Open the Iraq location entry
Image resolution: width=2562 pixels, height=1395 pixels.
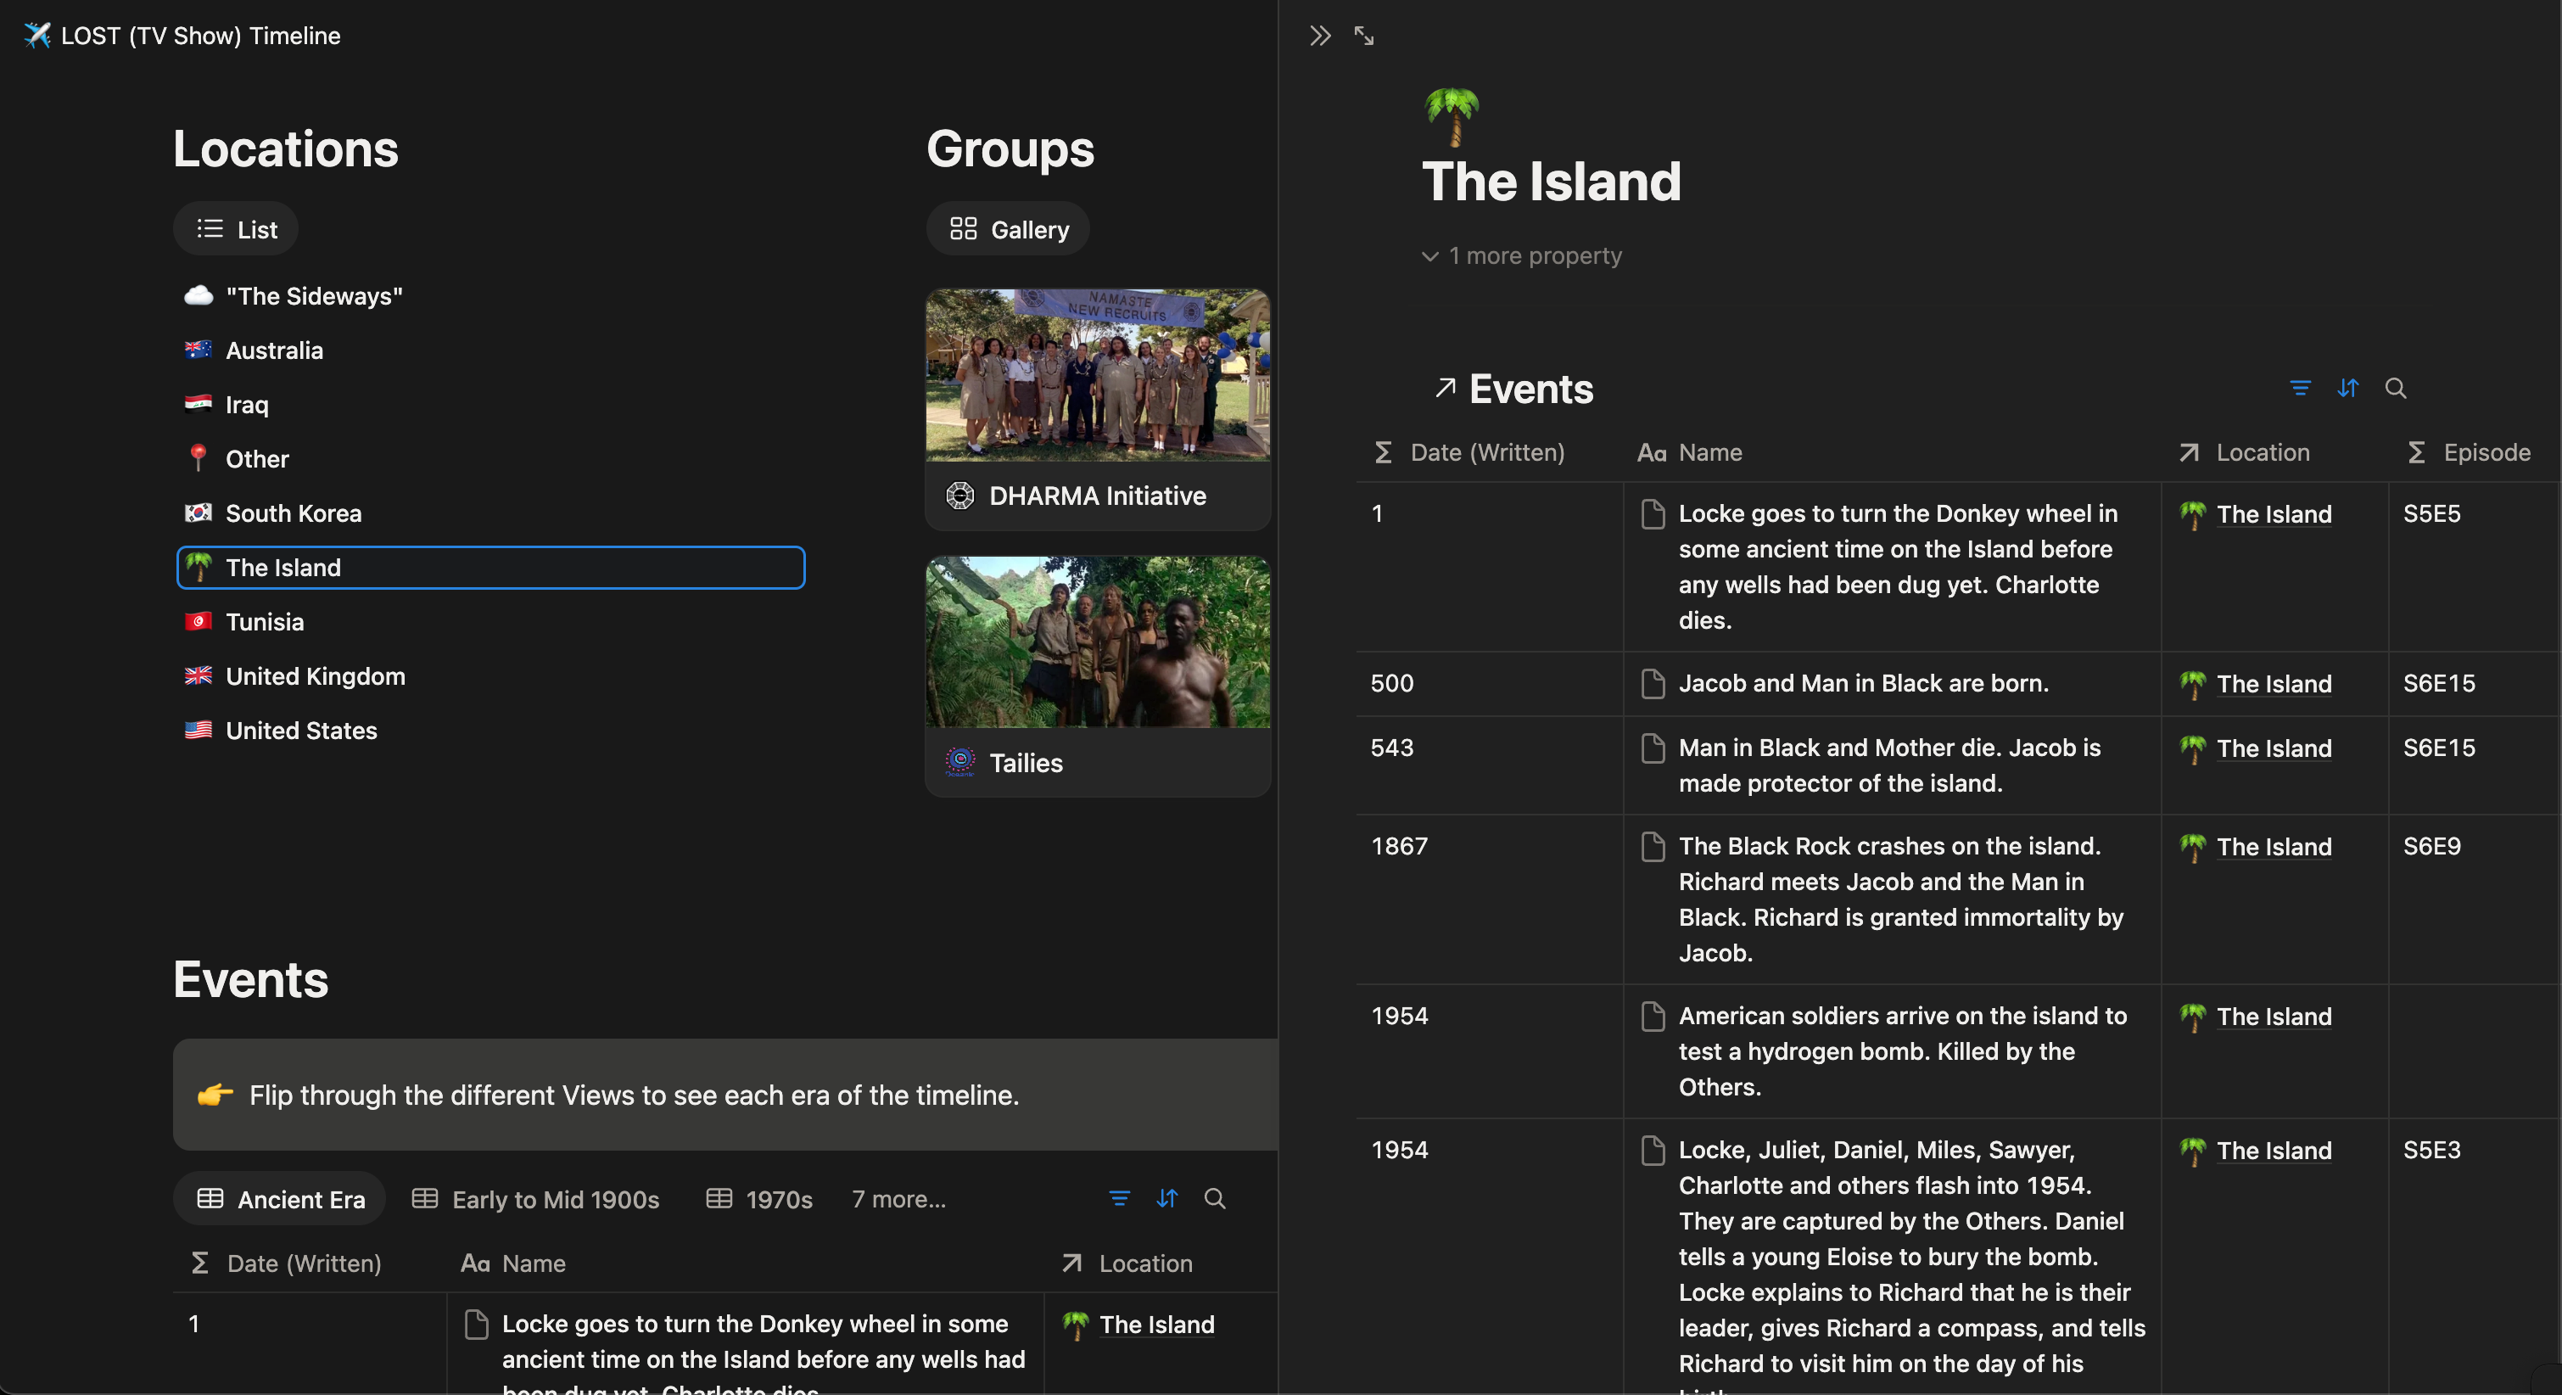point(490,404)
